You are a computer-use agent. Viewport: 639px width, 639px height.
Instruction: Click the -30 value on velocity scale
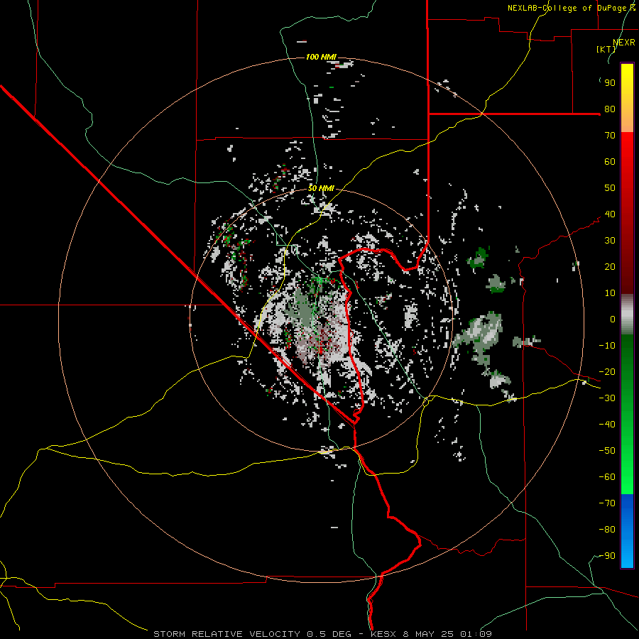[607, 398]
